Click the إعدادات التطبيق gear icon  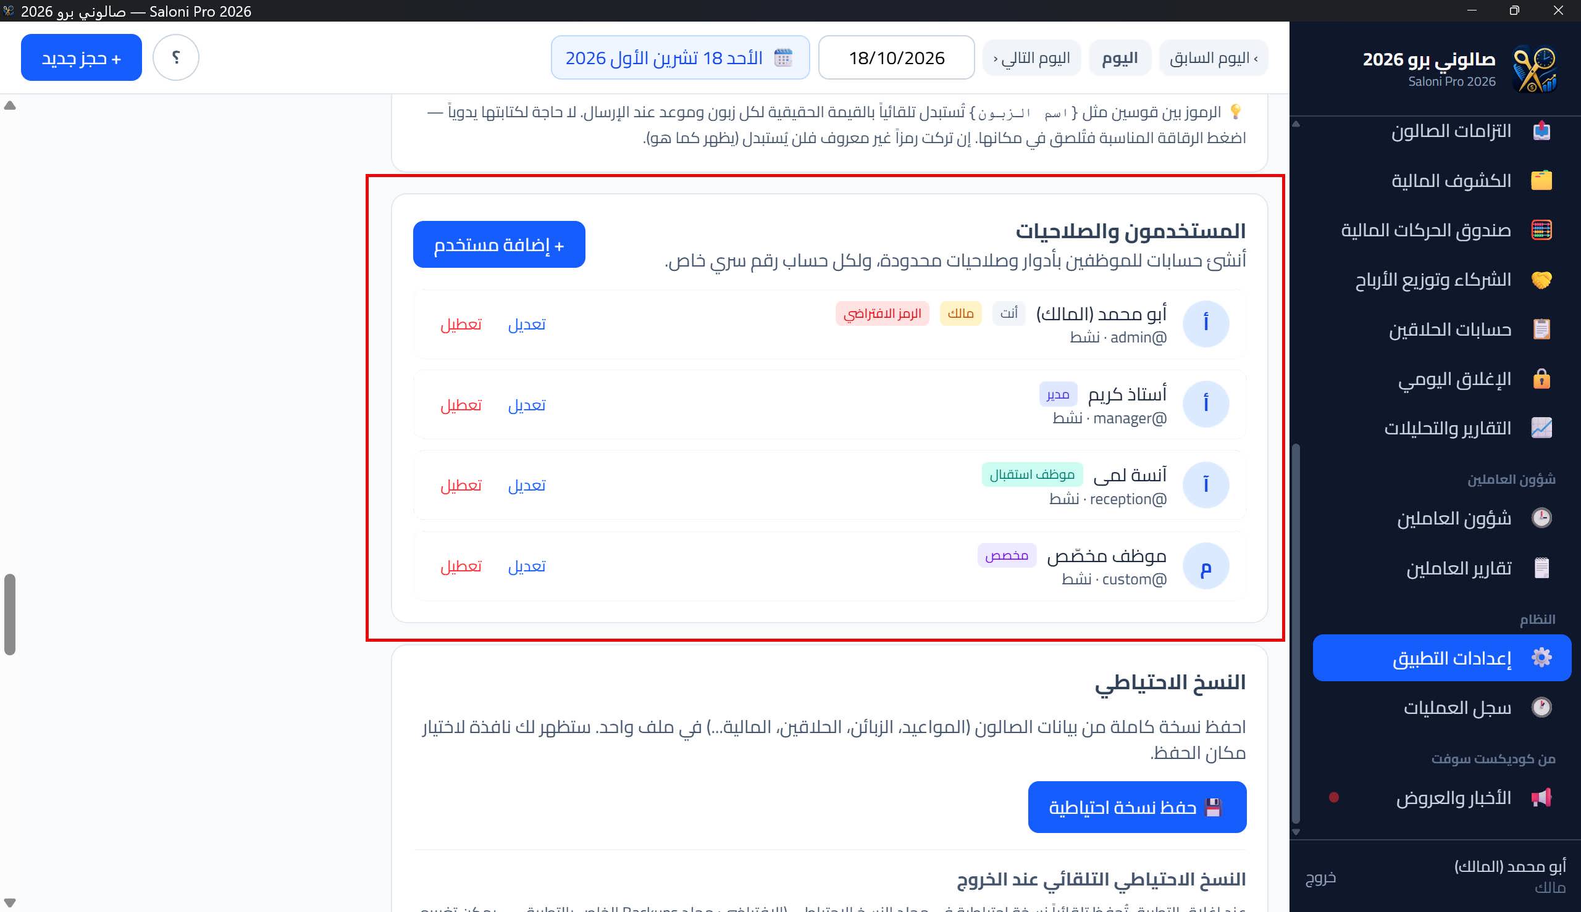tap(1541, 658)
